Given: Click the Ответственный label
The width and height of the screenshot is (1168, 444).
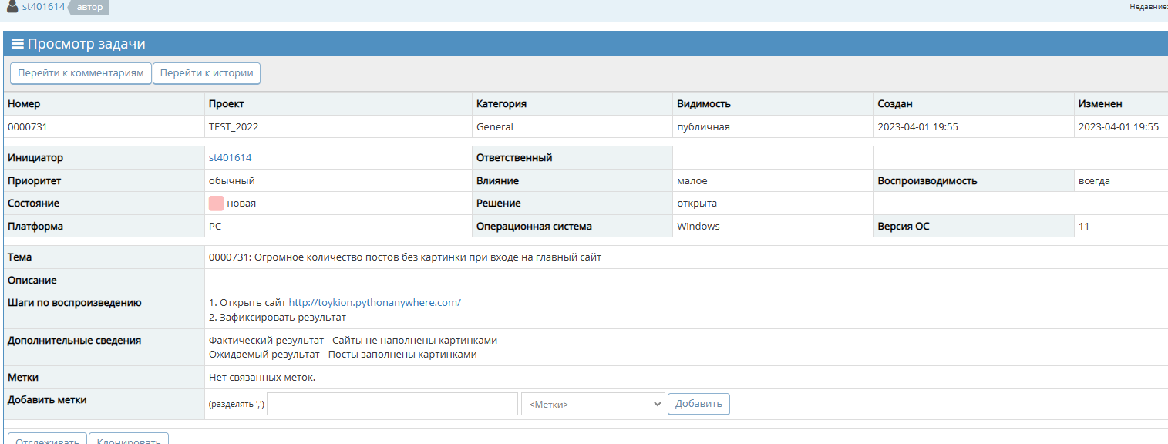Looking at the screenshot, I should [514, 158].
